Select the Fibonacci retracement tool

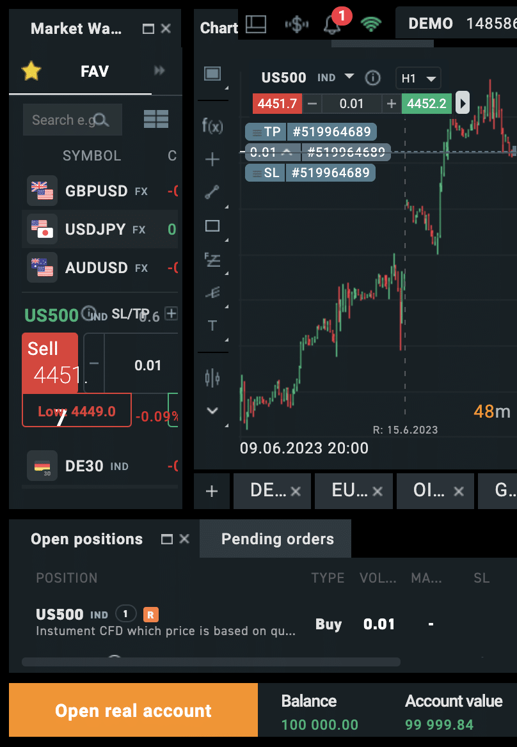(212, 259)
